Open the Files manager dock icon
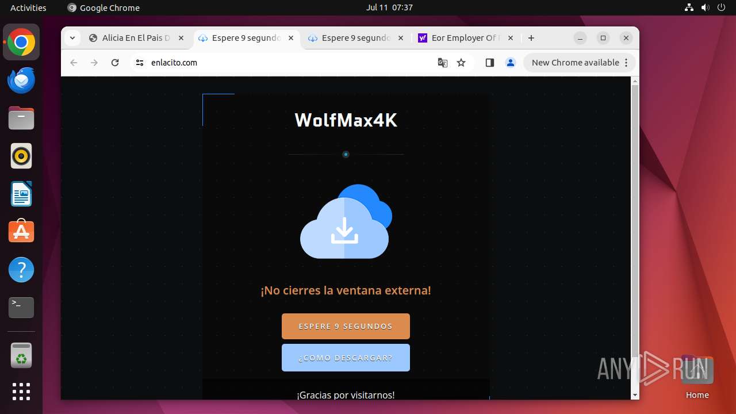 21,118
